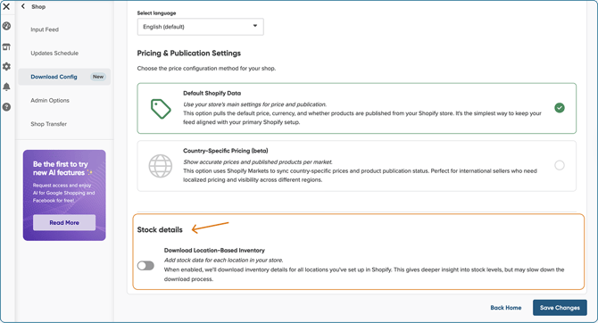Viewport: 598px width, 323px height.
Task: Select the Country-Specific Pricing radio button
Action: click(x=560, y=165)
